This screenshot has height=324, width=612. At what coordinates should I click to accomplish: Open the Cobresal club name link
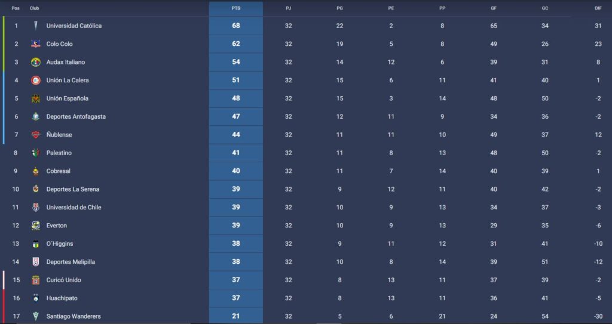(59, 171)
